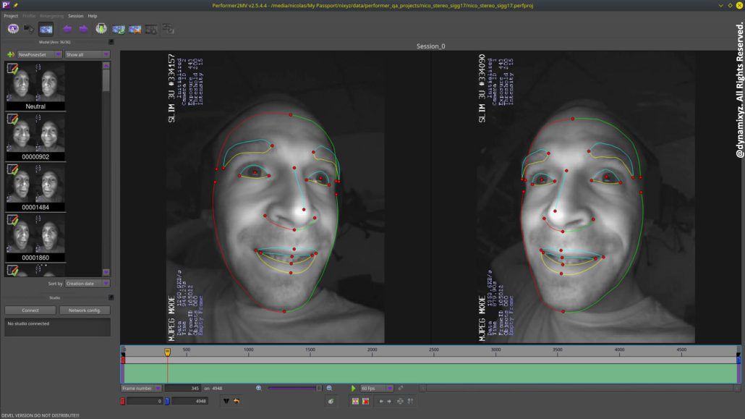
Task: Click the zoom out magnifier on timeline
Action: 259,389
